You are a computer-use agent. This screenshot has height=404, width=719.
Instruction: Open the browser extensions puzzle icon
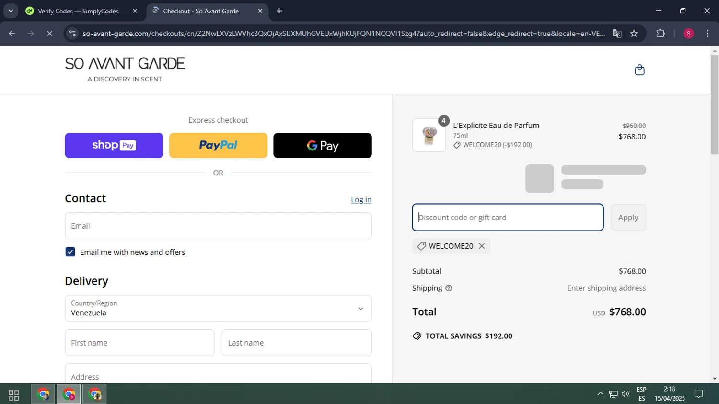click(x=661, y=34)
